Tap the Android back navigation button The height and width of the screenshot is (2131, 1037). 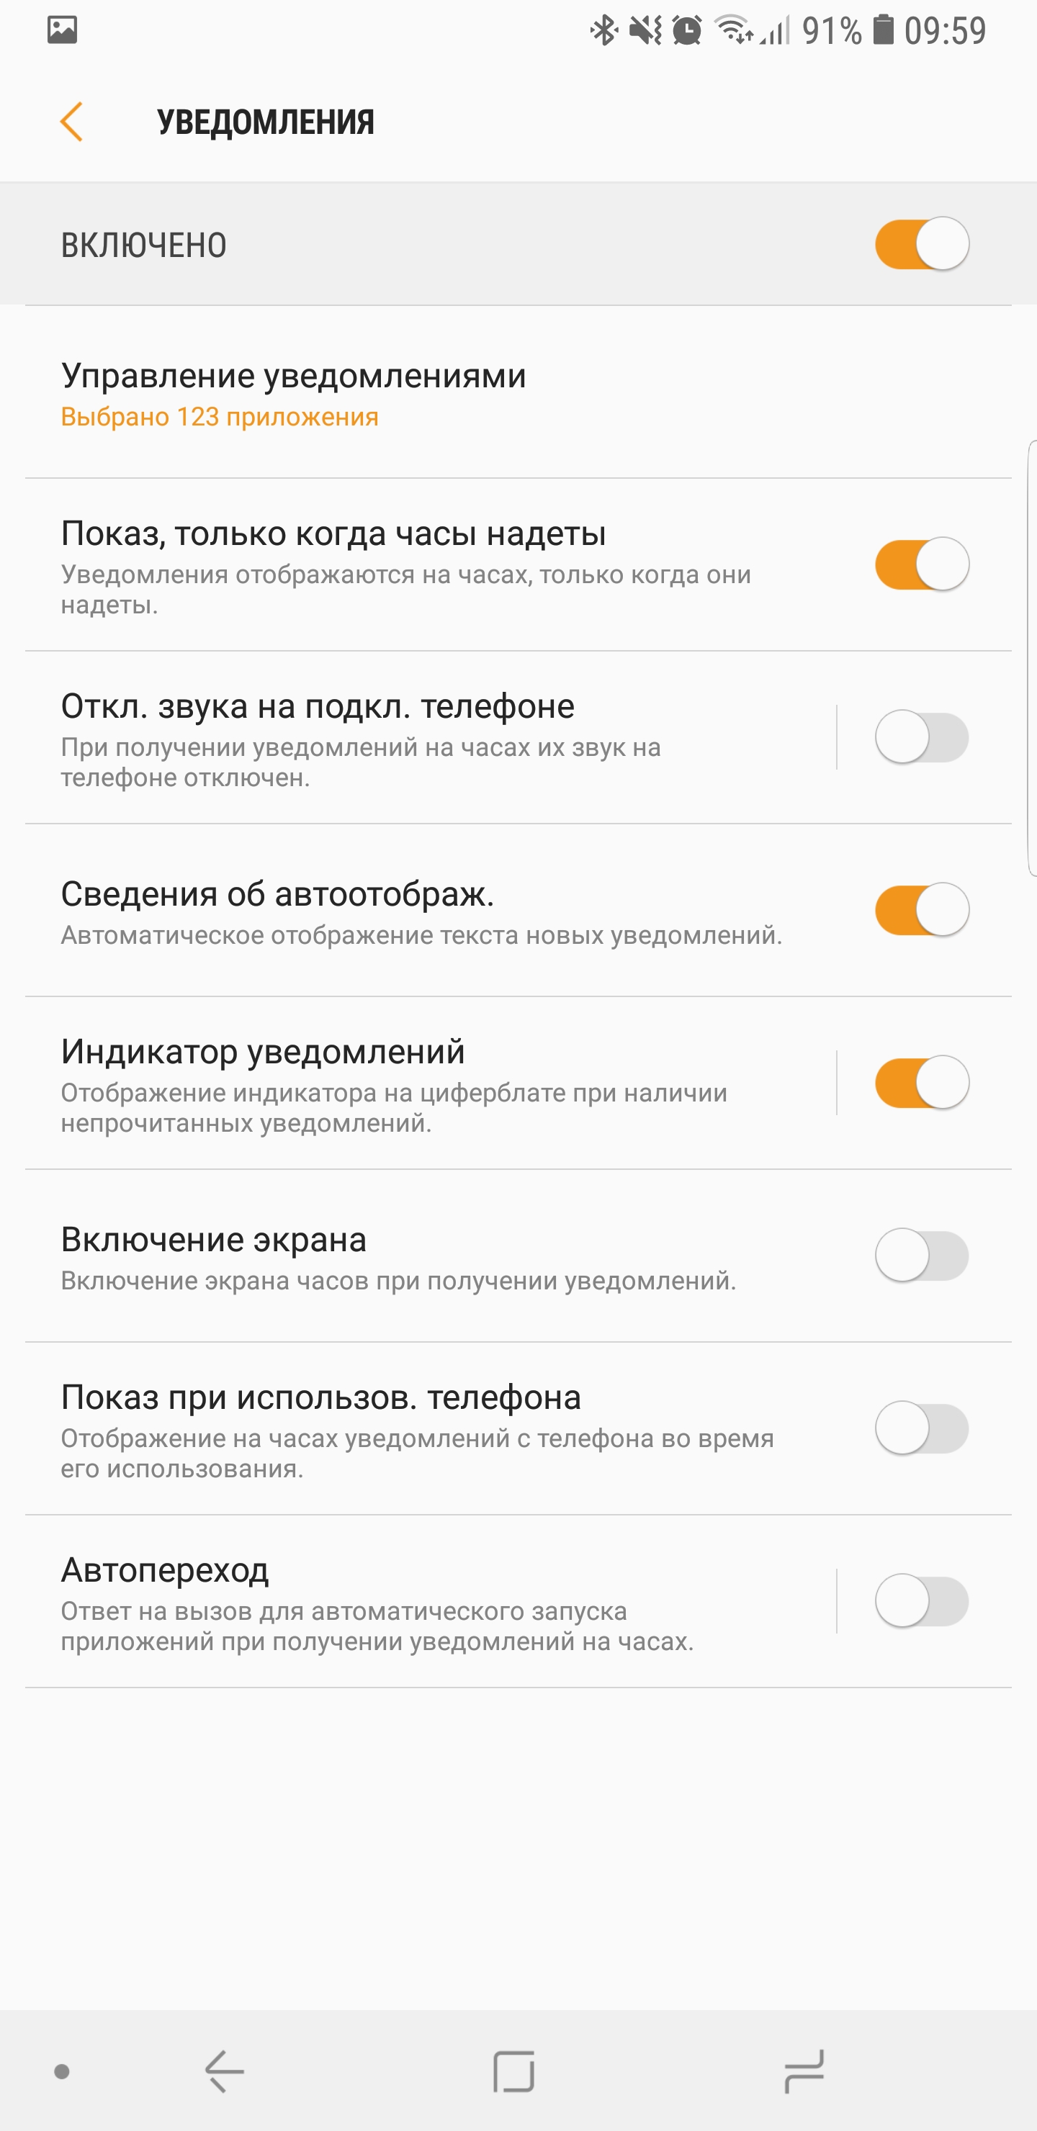click(x=224, y=2071)
